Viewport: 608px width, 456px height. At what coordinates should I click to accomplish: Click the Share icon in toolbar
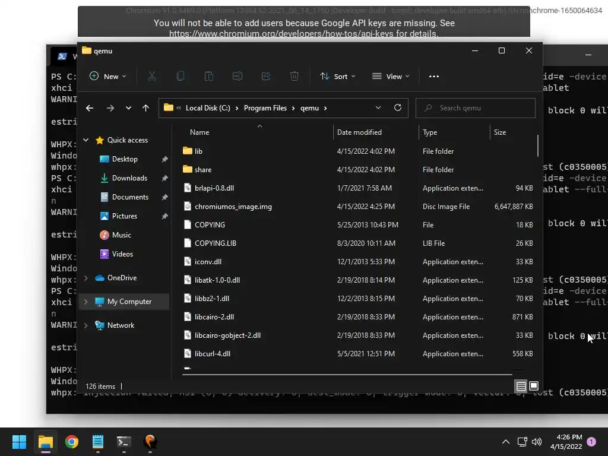point(266,77)
